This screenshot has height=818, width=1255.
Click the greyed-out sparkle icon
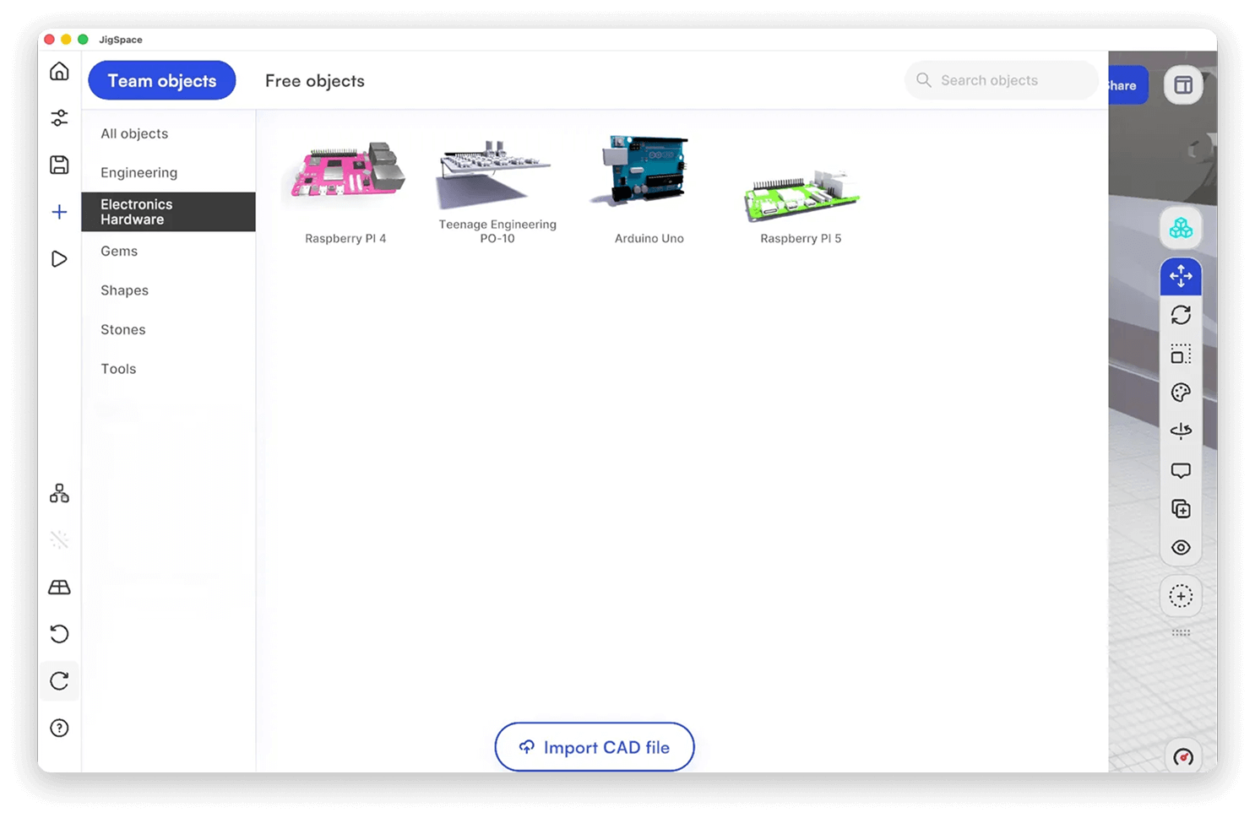[x=59, y=540]
